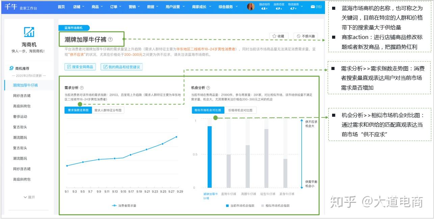Toggle to 需求人群特征分布图 view
This screenshot has height=219, width=434.
tap(108, 110)
